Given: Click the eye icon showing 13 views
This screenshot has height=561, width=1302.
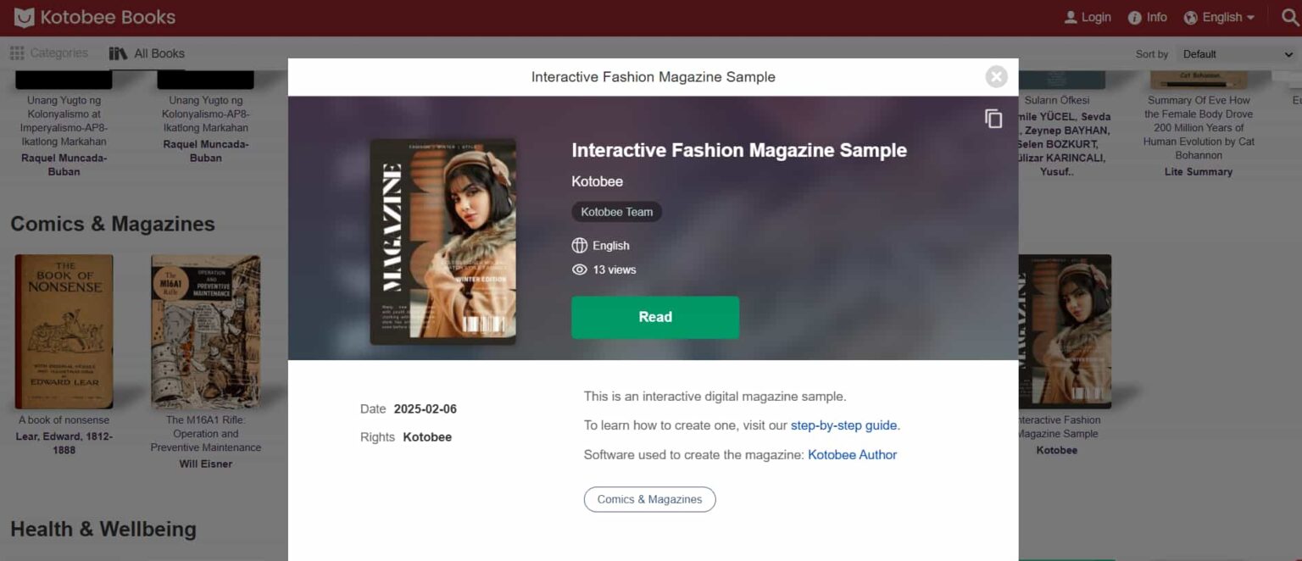Looking at the screenshot, I should 578,269.
